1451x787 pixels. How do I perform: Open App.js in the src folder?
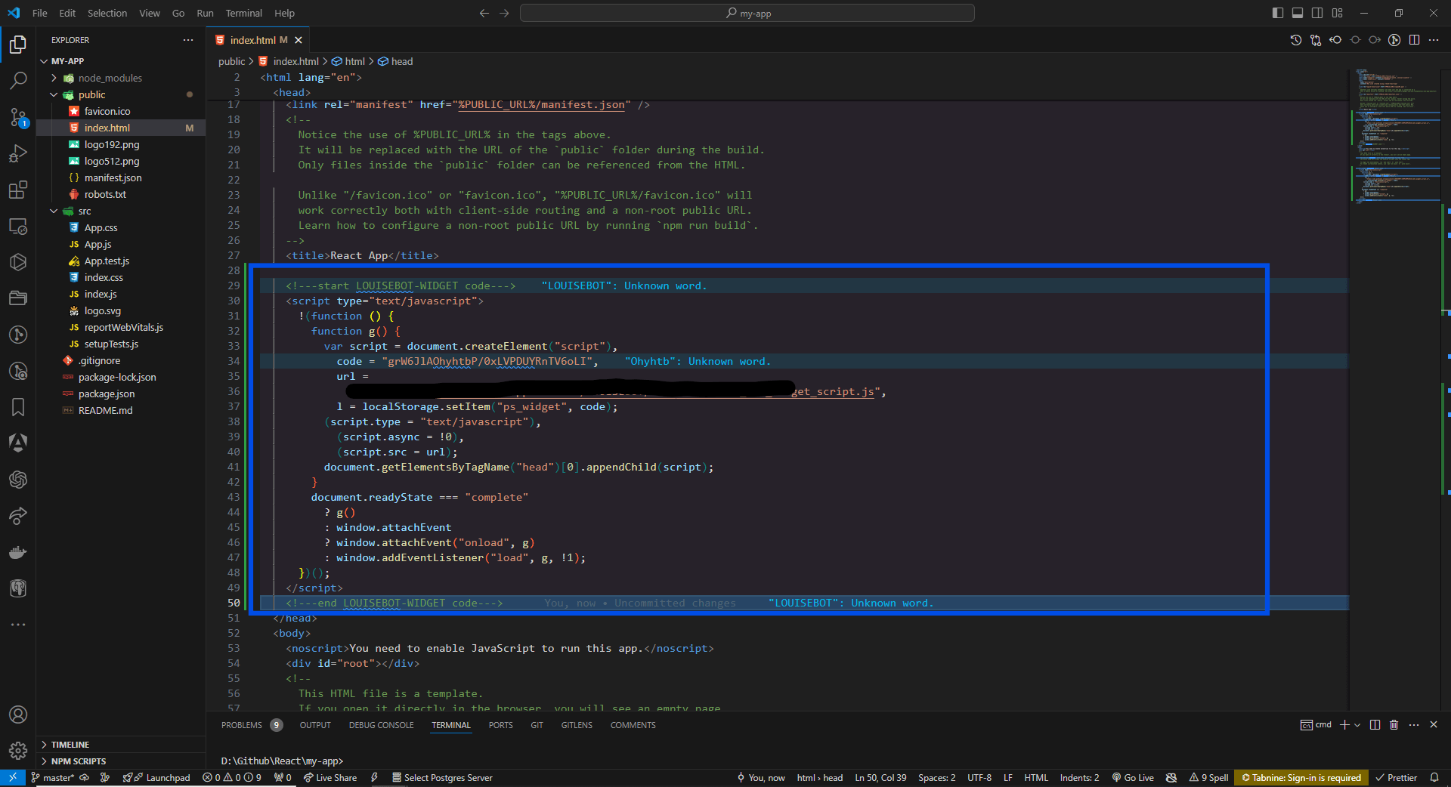click(x=121, y=244)
